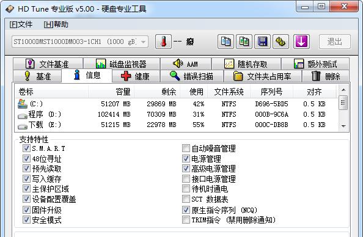The width and height of the screenshot is (363, 237).
Task: Select the 程序 (D:) volume row
Action: click(176, 114)
